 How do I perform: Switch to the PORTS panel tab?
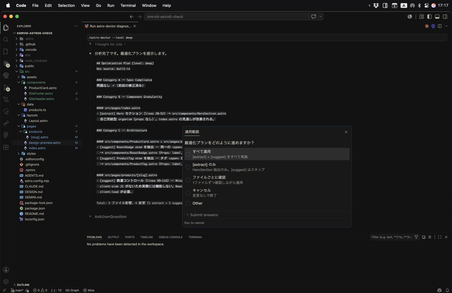(130, 237)
